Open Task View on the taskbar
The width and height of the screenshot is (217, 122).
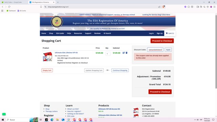pos(41,120)
